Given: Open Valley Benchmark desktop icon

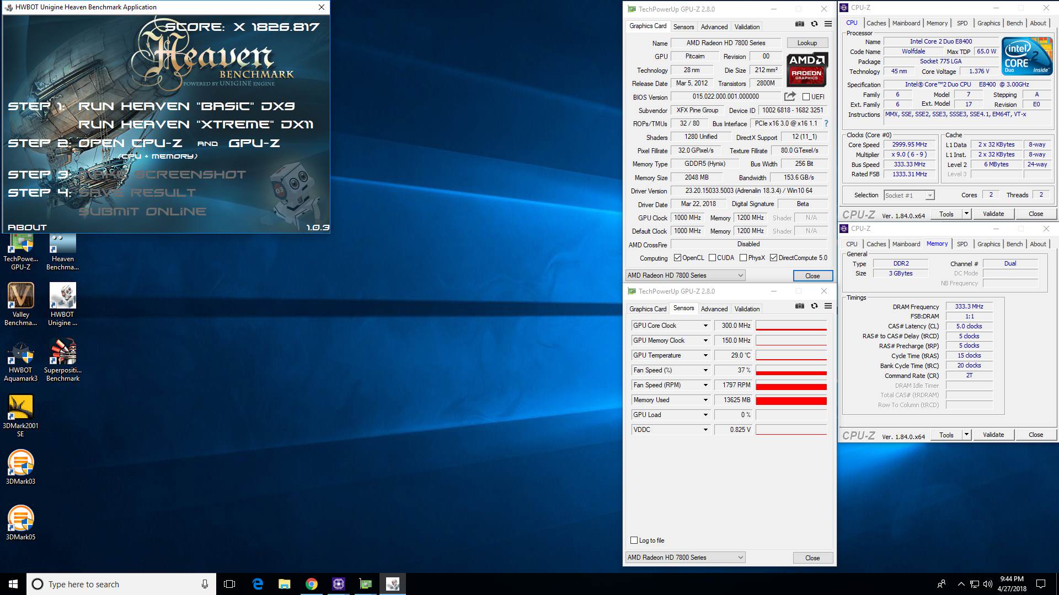Looking at the screenshot, I should click(21, 304).
